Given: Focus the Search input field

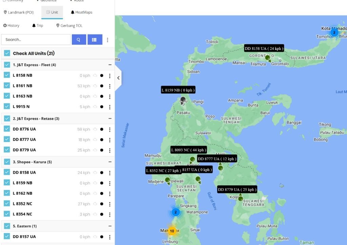Looking at the screenshot, I should point(36,40).
